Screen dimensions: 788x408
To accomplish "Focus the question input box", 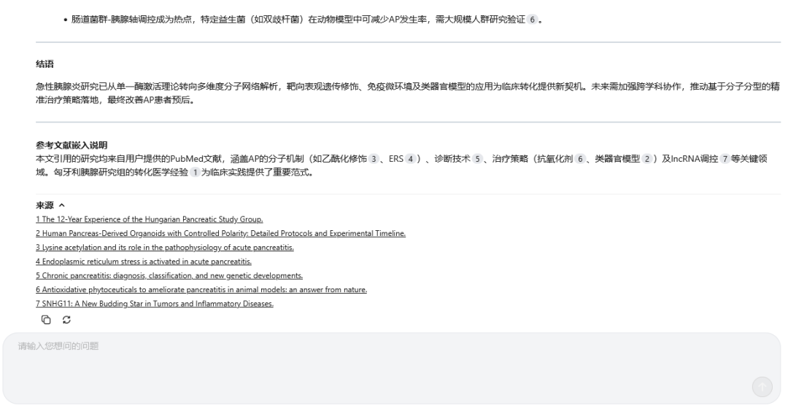I will pos(392,368).
